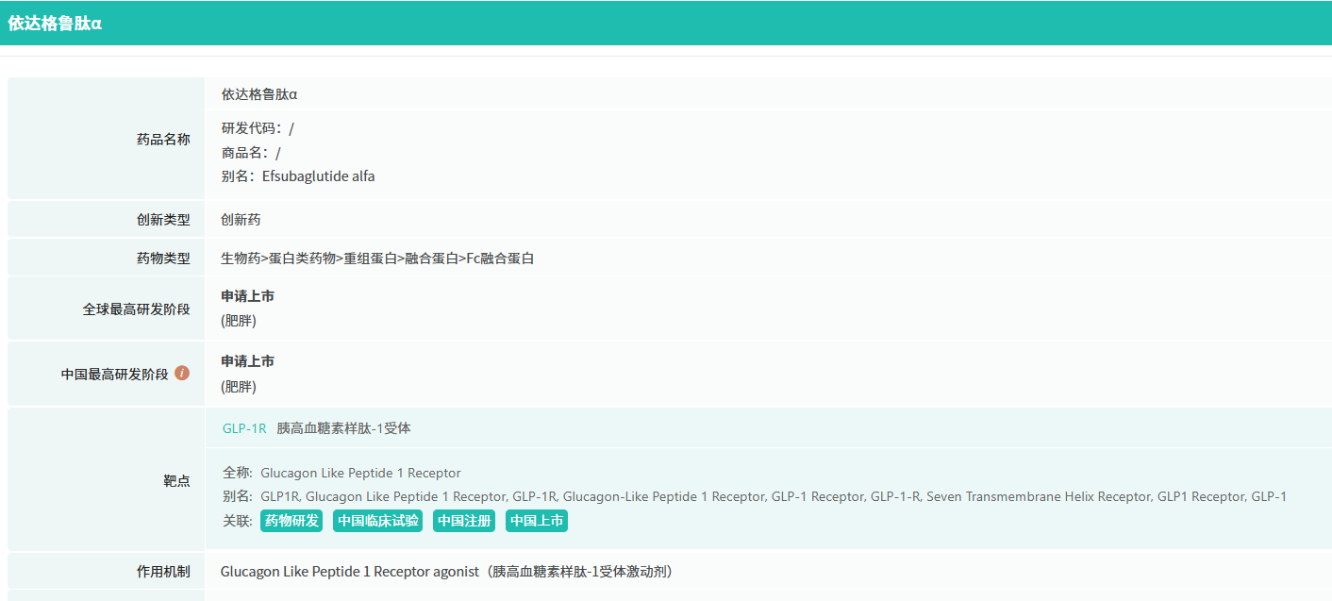Select the 作用机制 row label
This screenshot has width=1332, height=601.
(x=163, y=572)
